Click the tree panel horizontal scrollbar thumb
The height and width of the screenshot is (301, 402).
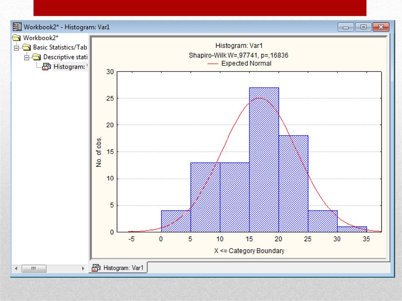[x=34, y=268]
